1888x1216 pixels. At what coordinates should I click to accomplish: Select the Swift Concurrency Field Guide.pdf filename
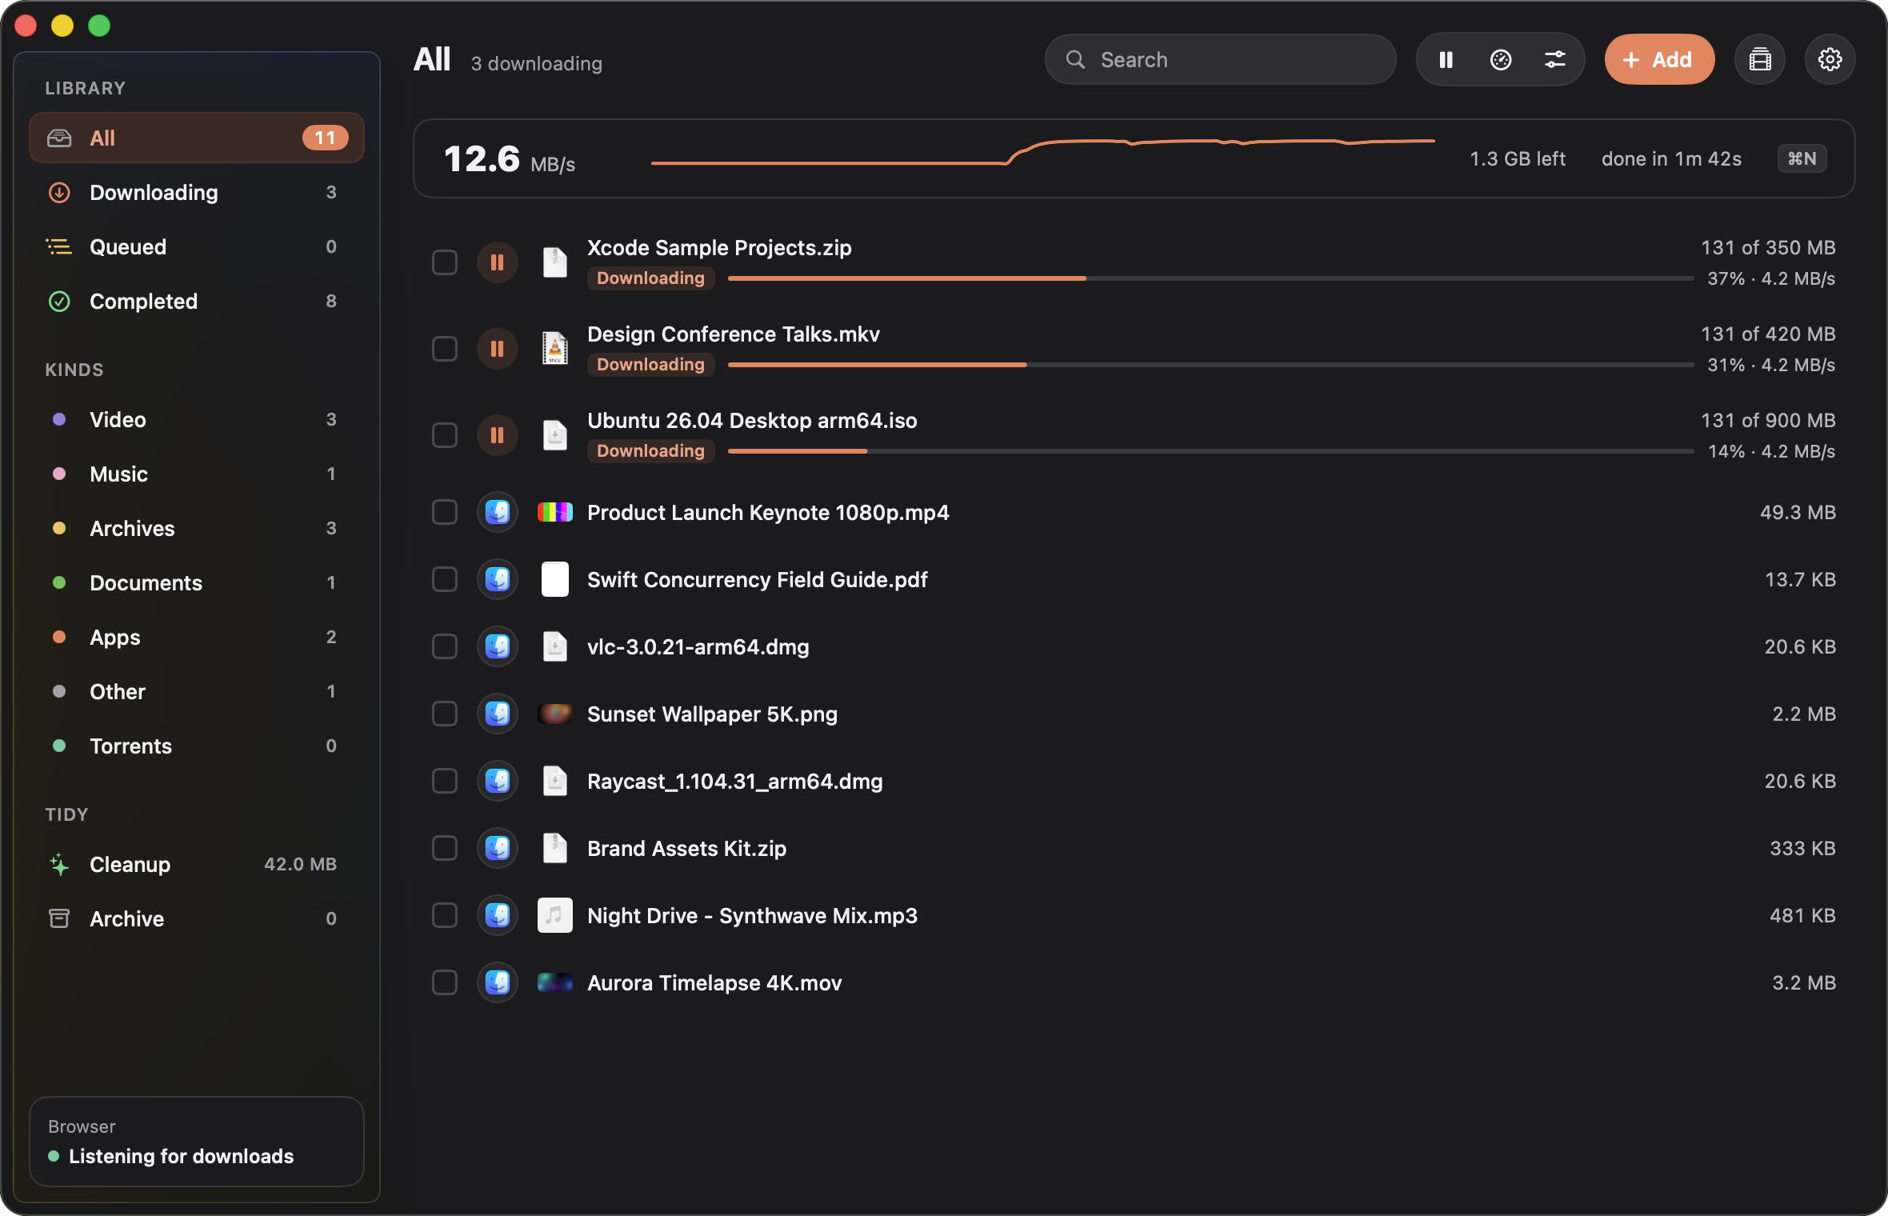pyautogui.click(x=757, y=579)
